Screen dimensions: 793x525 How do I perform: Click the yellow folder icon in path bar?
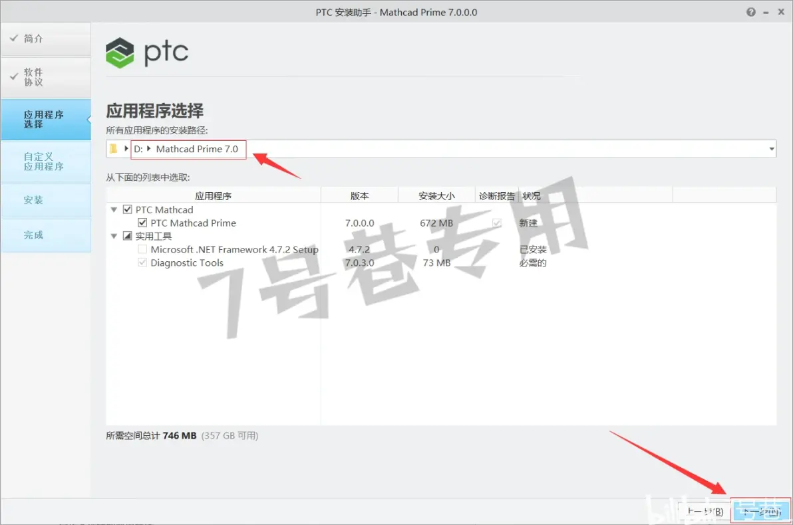tap(113, 149)
